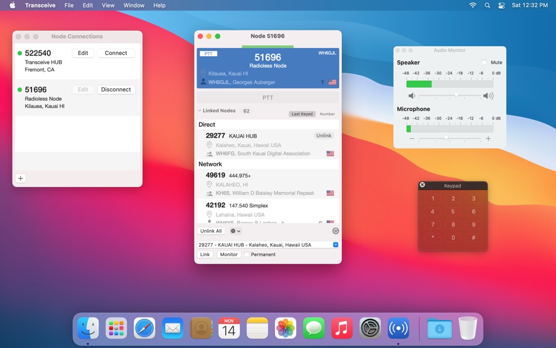Open the Transceive application menu
This screenshot has height=348, width=556.
pyautogui.click(x=40, y=5)
